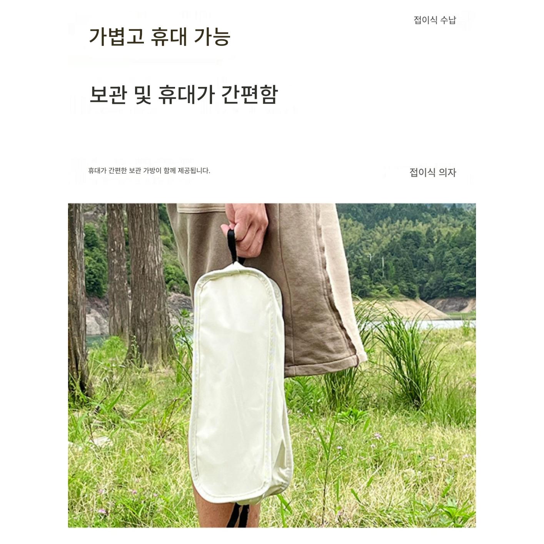The image size is (544, 544).
Task: Open the 접이식 의자 label
Action: (433, 172)
